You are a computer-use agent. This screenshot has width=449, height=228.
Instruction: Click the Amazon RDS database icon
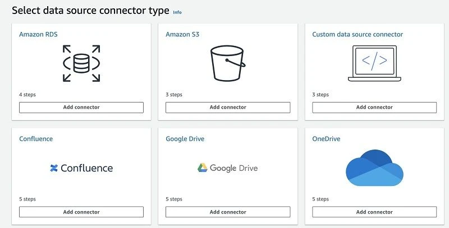[81, 63]
